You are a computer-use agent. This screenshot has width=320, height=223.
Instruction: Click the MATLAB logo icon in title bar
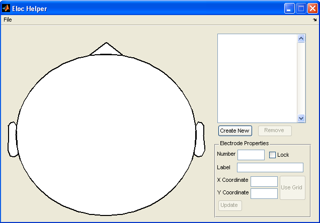point(6,9)
